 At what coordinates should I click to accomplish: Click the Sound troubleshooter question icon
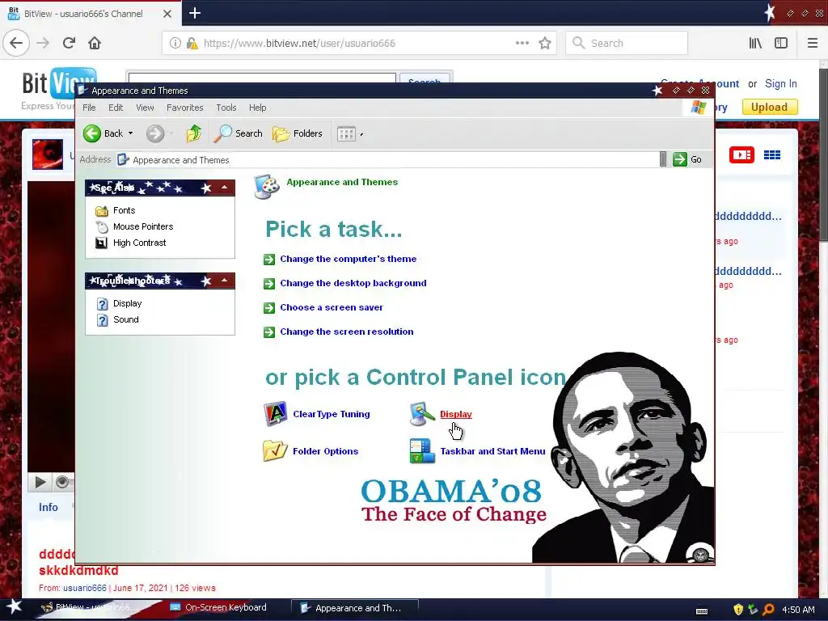[103, 320]
